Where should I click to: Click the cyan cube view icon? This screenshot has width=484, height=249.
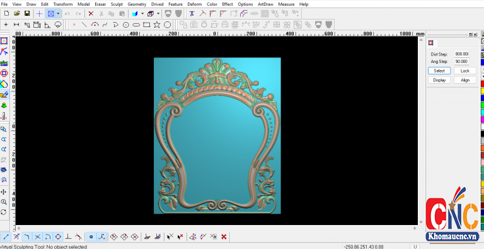click(135, 14)
